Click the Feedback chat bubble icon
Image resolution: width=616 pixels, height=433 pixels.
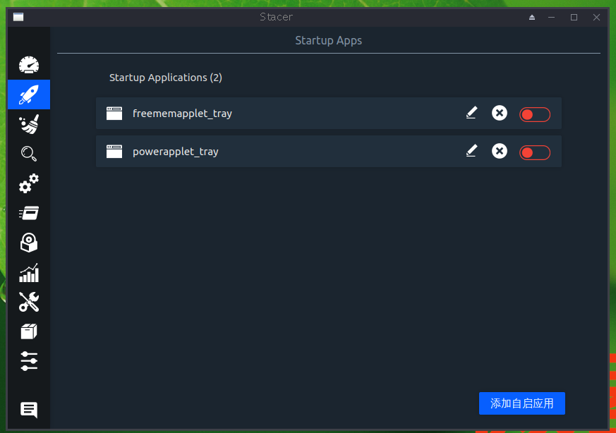(x=29, y=410)
